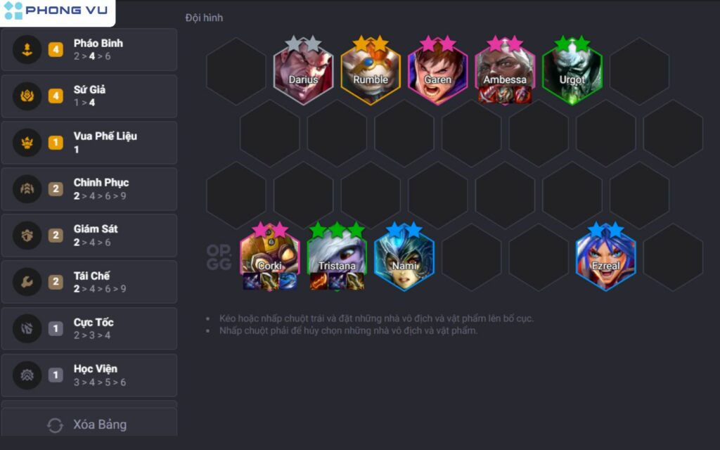
Task: Open the Chinh Phục trait entry
Action: [x=89, y=188]
